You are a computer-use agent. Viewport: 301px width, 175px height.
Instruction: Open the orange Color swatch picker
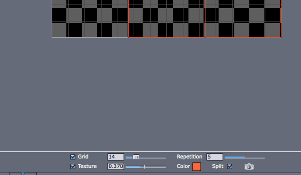point(197,167)
